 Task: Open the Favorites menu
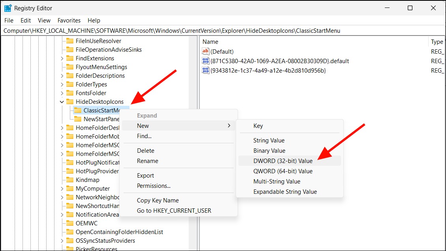click(69, 21)
